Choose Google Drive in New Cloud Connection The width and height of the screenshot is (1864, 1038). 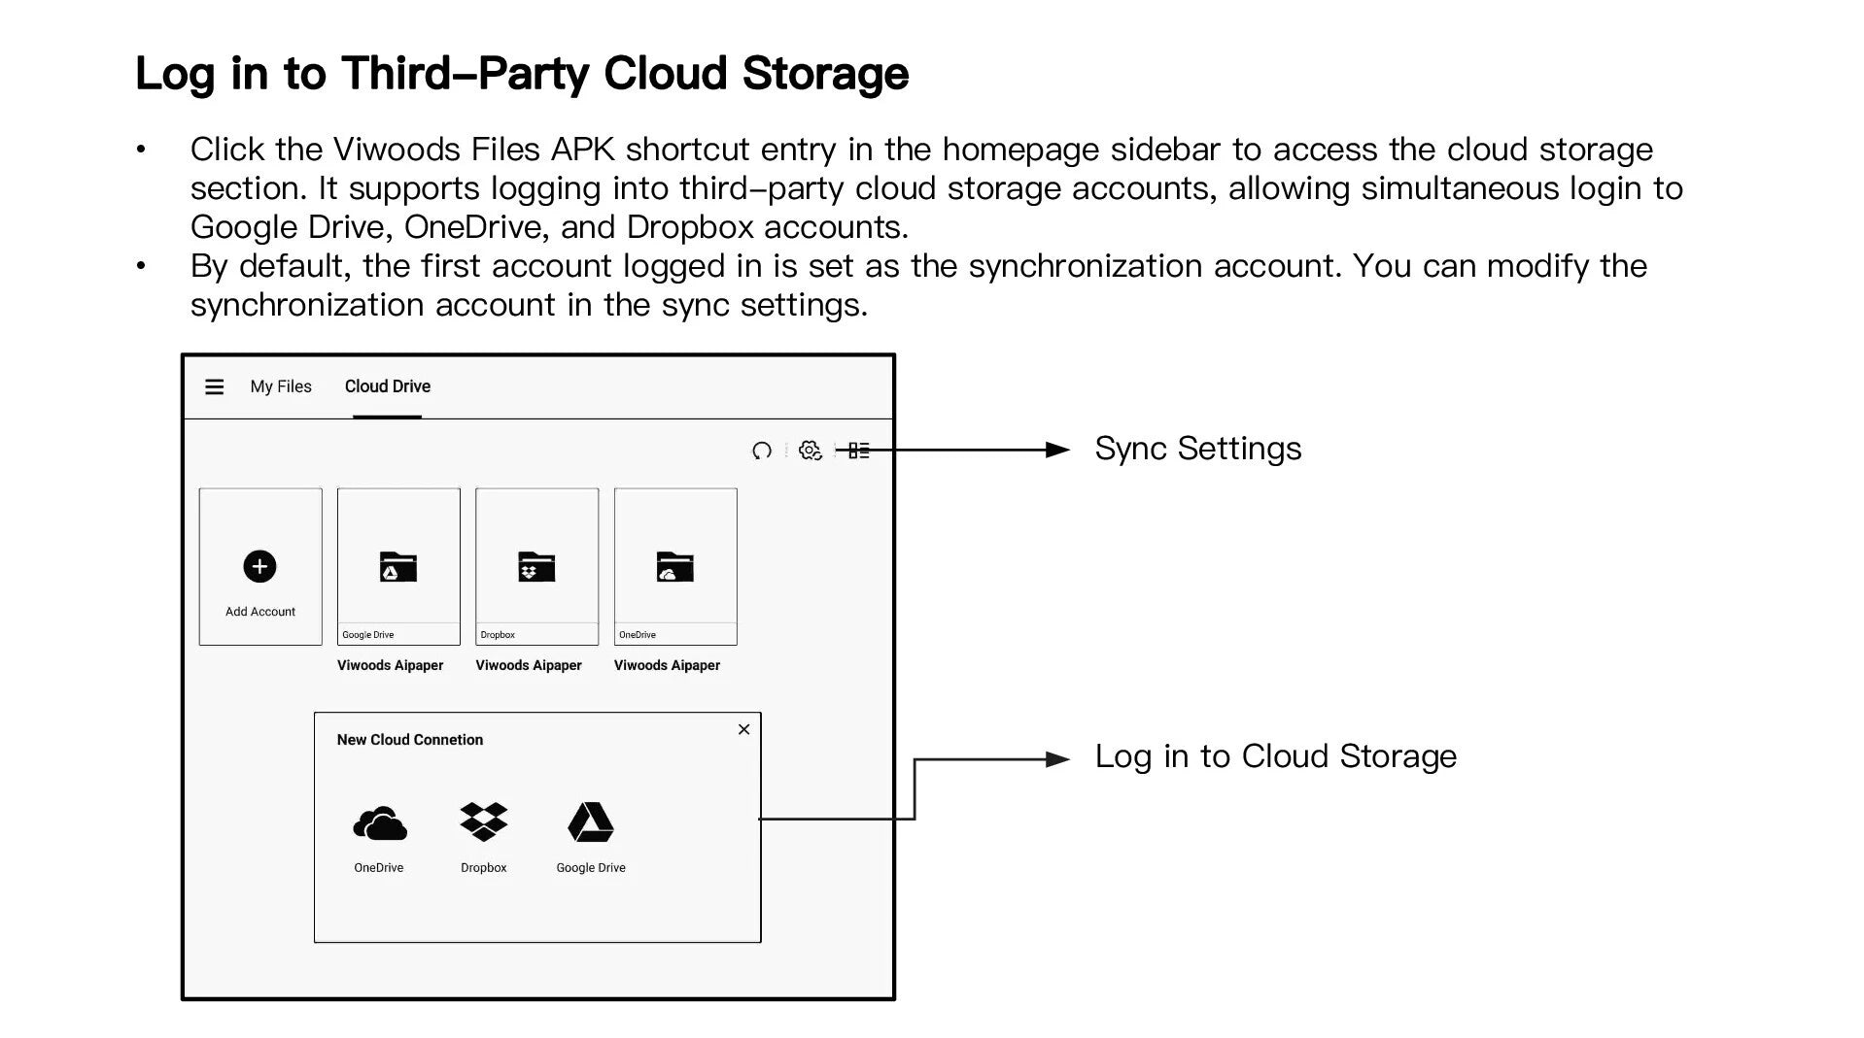[x=591, y=839]
